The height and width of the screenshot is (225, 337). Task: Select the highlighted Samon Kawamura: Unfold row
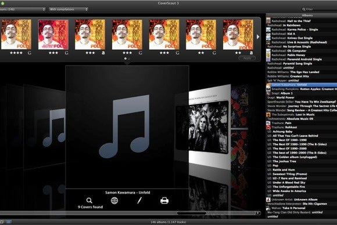click(x=302, y=85)
